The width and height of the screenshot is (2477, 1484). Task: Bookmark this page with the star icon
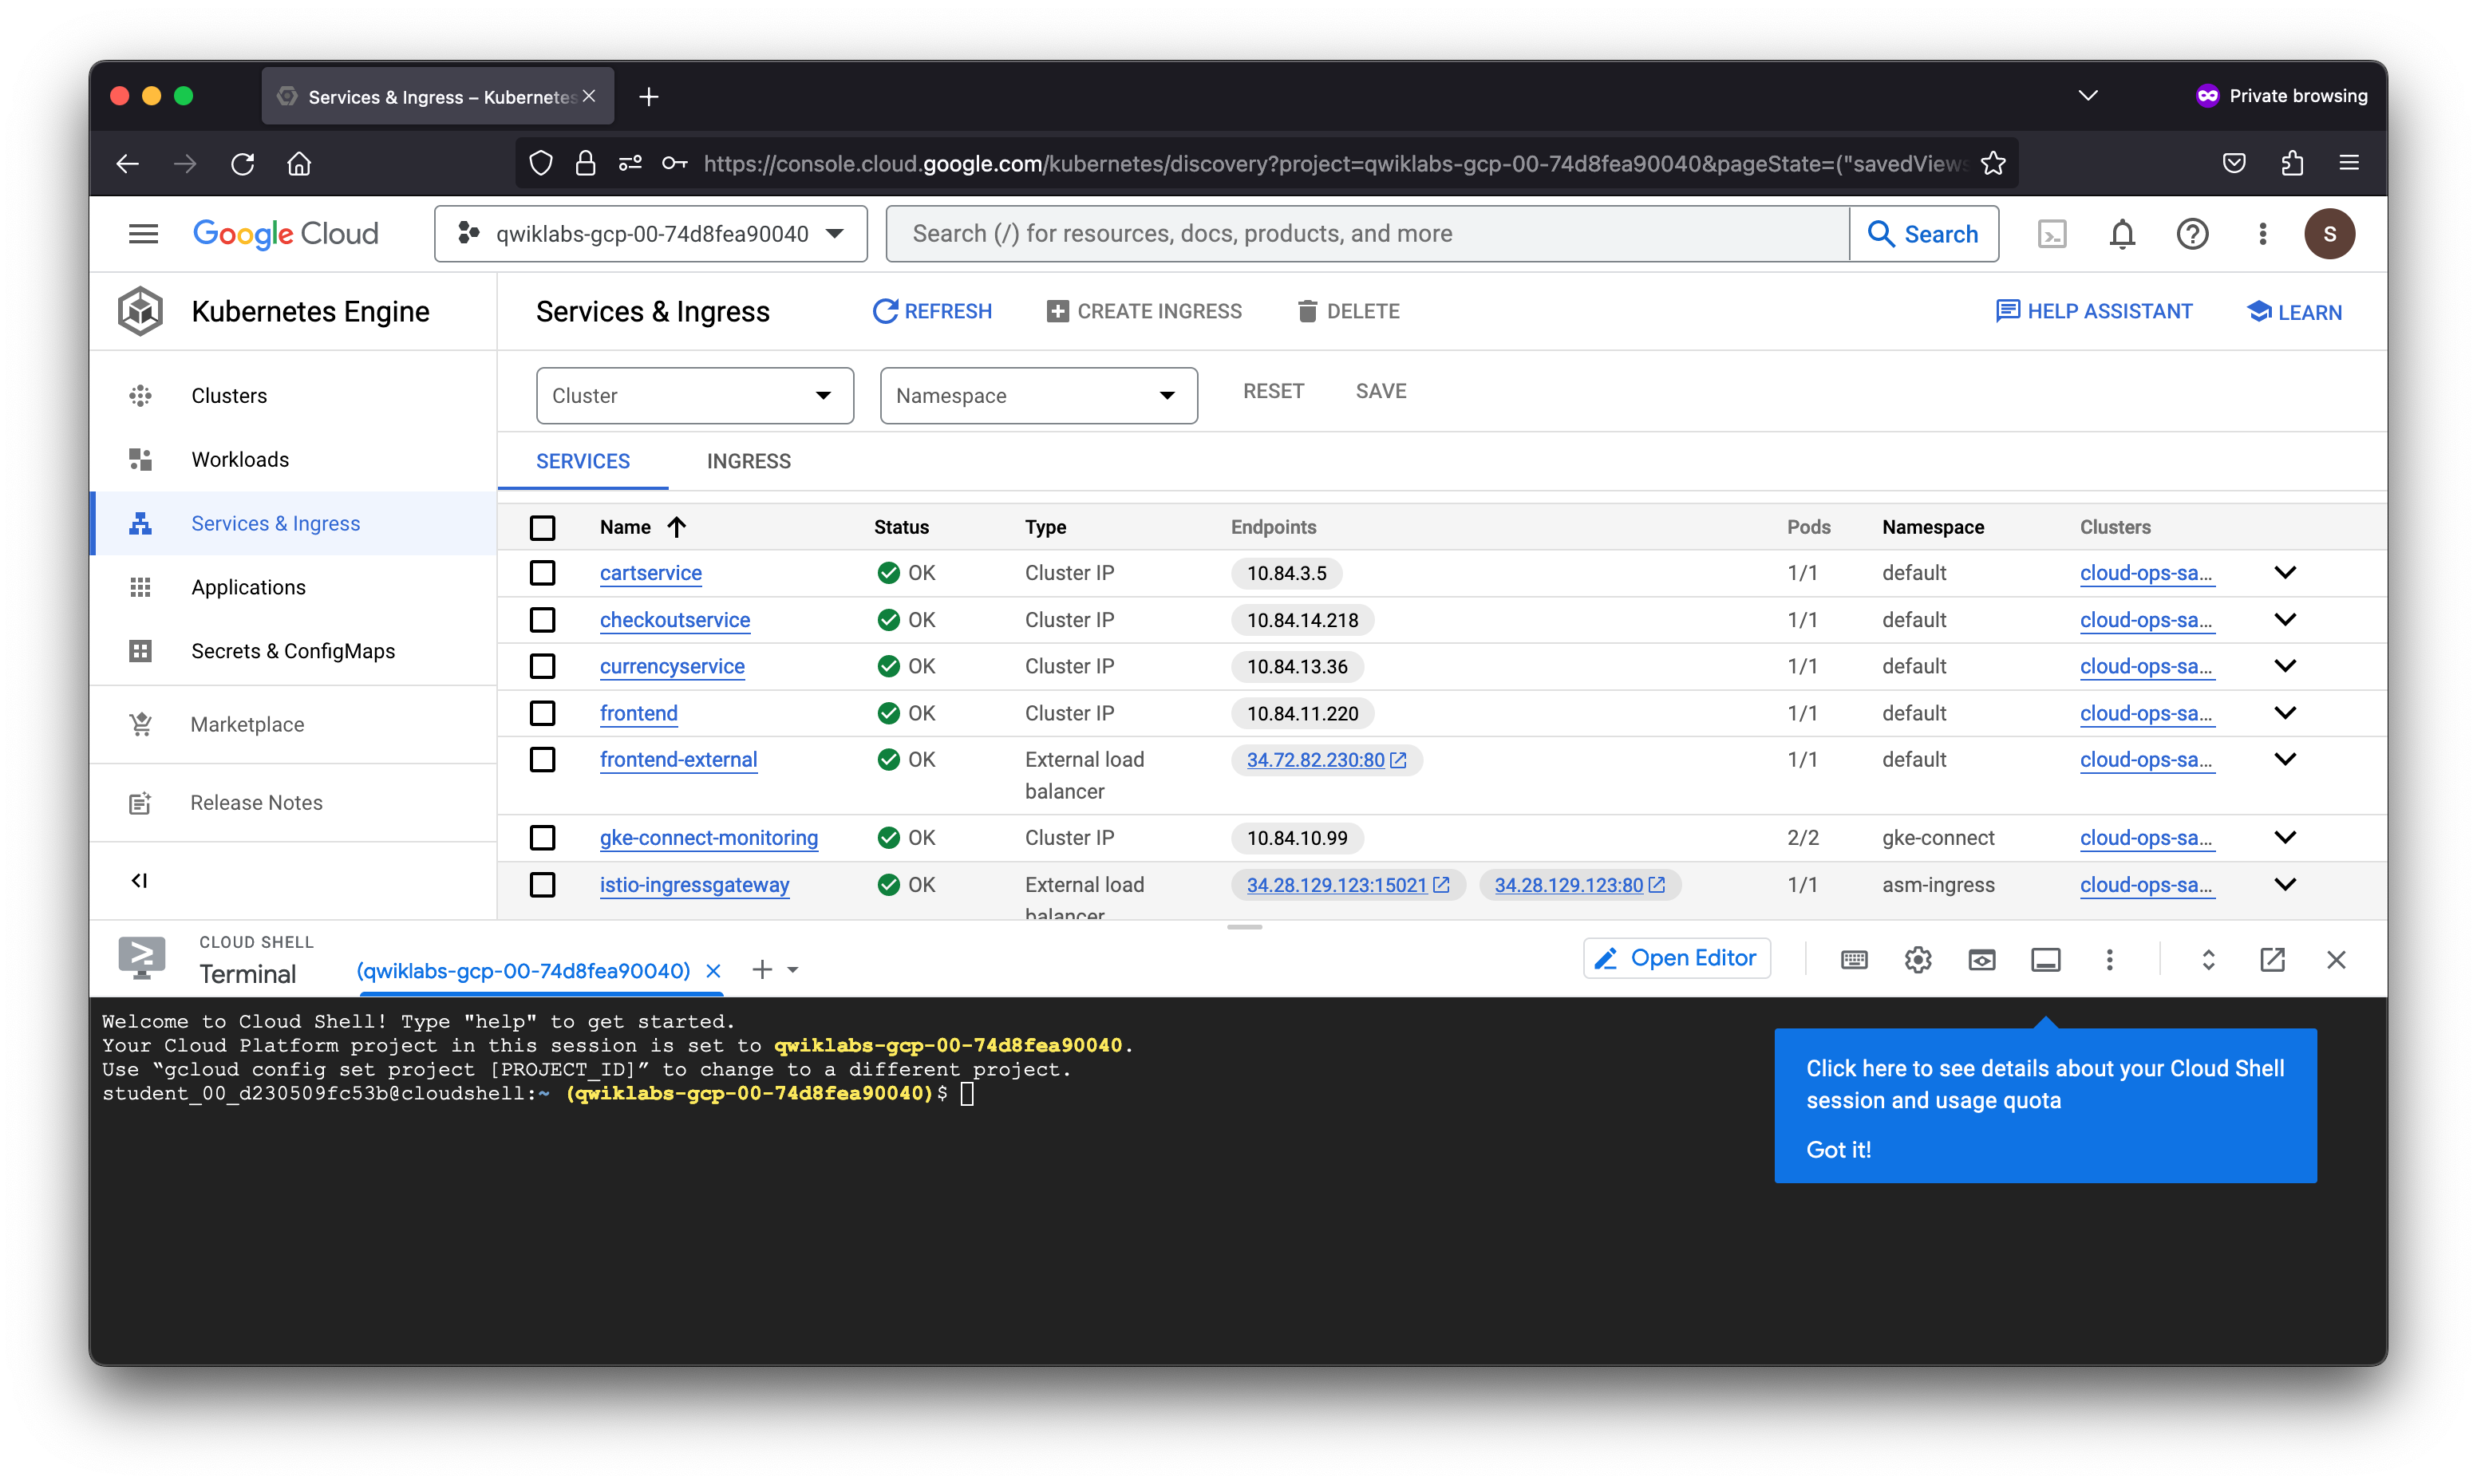pyautogui.click(x=1993, y=163)
